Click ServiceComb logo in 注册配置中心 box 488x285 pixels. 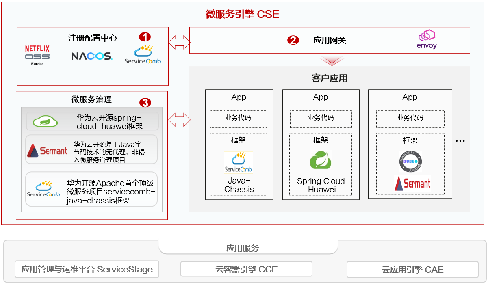coord(143,54)
